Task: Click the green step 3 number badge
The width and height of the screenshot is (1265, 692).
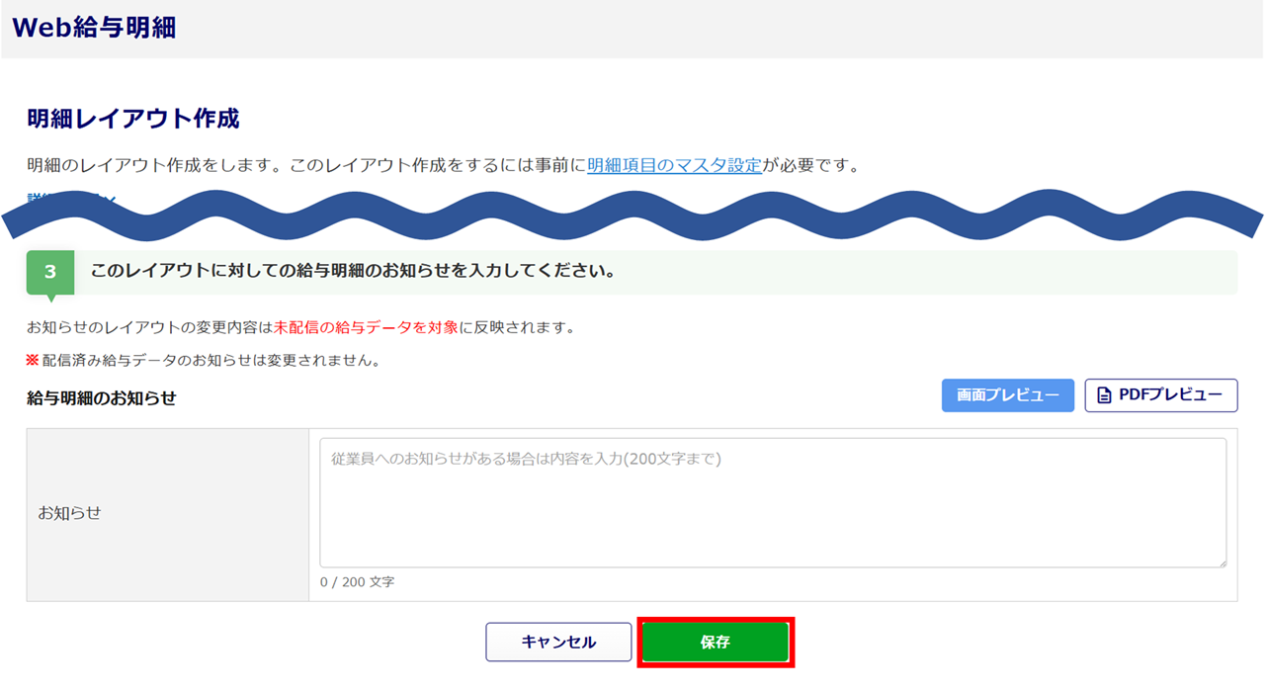Action: pos(49,272)
